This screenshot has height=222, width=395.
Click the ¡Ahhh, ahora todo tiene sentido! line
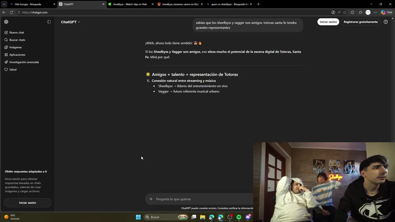pyautogui.click(x=173, y=43)
